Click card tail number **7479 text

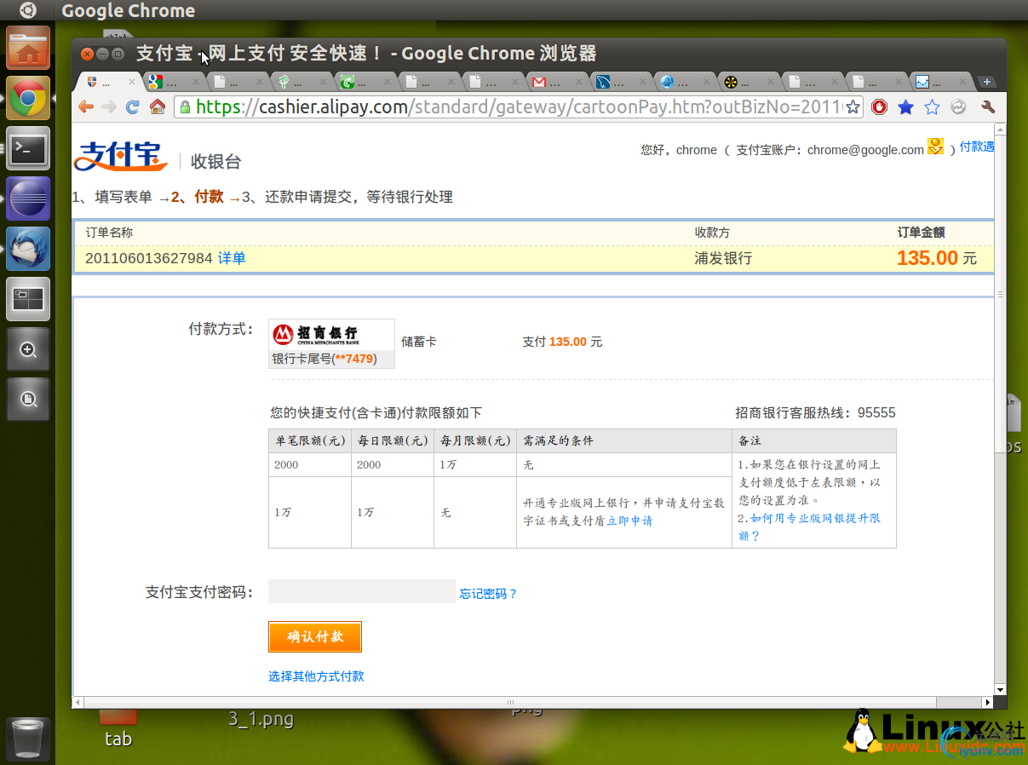pyautogui.click(x=353, y=359)
